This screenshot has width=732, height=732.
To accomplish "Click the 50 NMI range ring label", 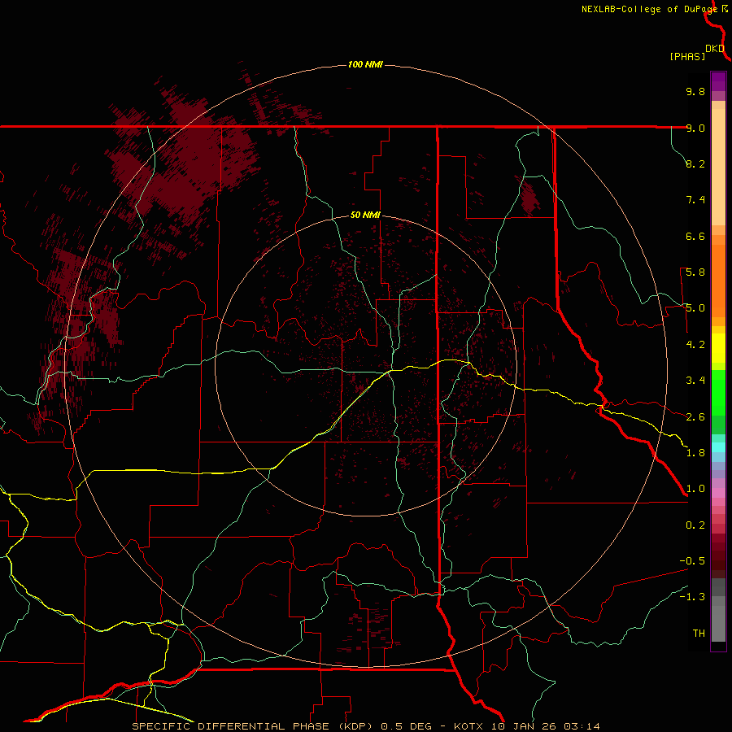I will [365, 215].
